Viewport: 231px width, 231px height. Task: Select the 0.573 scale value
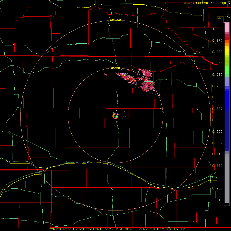tap(217, 120)
